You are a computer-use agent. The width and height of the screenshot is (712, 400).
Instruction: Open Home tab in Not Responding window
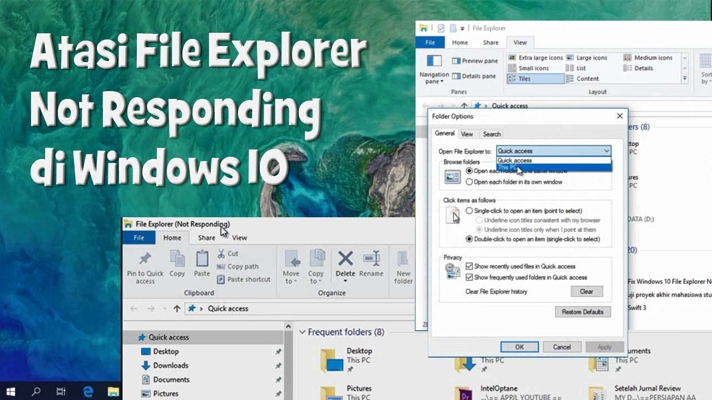click(x=172, y=238)
